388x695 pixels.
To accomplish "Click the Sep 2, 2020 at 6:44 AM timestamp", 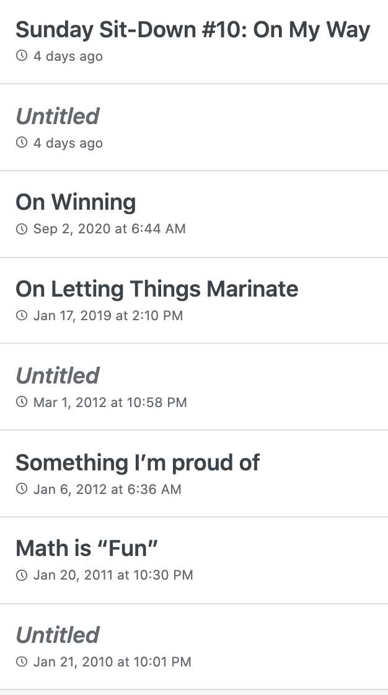I will point(109,229).
